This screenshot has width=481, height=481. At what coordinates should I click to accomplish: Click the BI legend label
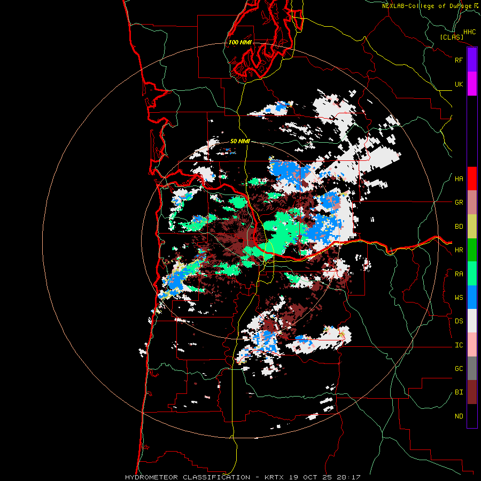pyautogui.click(x=459, y=392)
